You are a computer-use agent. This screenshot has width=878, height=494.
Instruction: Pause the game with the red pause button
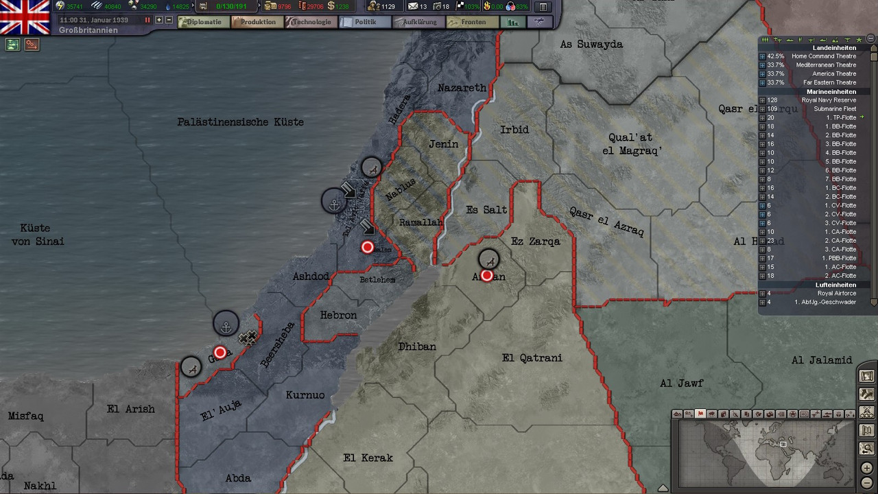click(147, 20)
